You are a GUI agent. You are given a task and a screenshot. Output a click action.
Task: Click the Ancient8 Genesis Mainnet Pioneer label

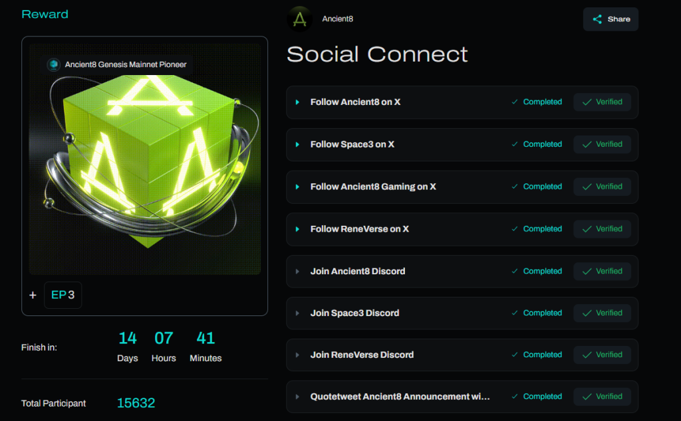pos(126,64)
